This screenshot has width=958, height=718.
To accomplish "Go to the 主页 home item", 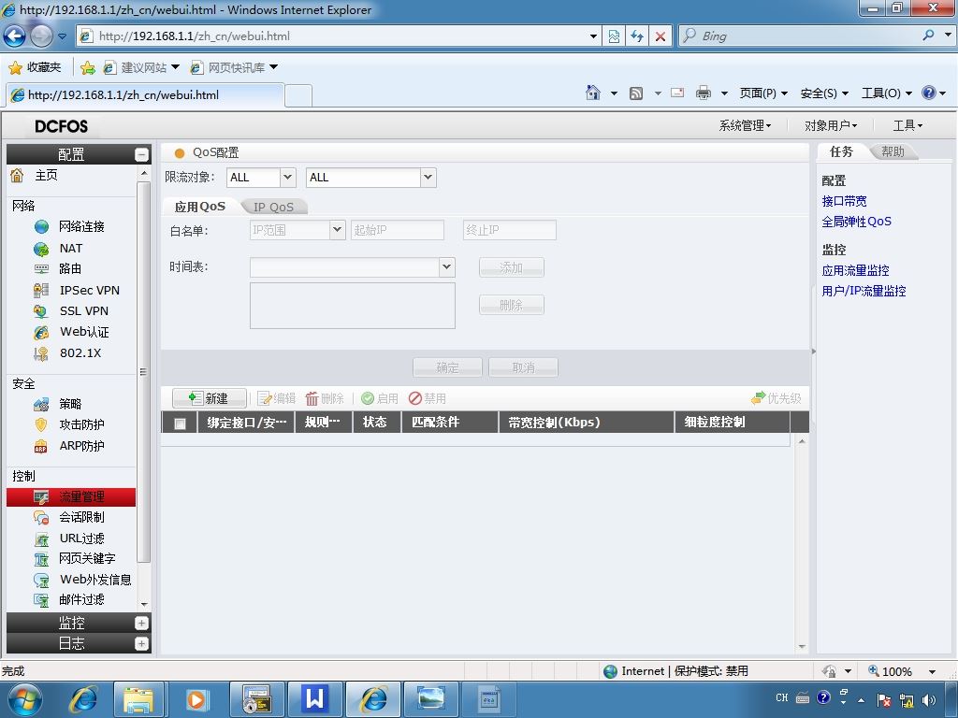I will 46,176.
